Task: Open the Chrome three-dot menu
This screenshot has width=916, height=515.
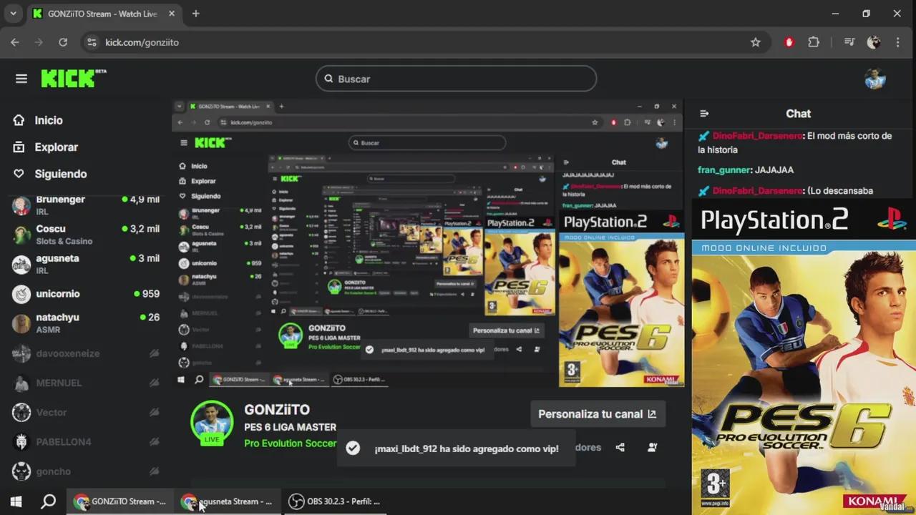Action: click(898, 42)
